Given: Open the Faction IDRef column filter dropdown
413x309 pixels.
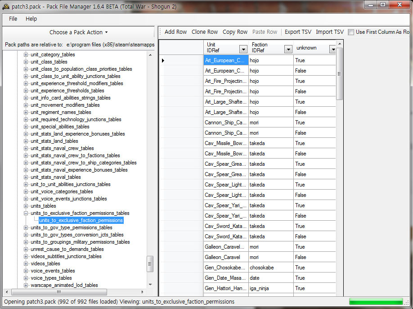Looking at the screenshot, I should [288, 49].
